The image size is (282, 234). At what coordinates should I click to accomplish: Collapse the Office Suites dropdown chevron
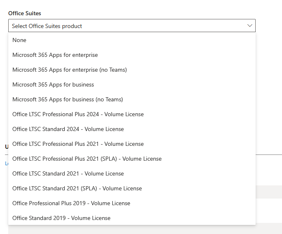[249, 26]
